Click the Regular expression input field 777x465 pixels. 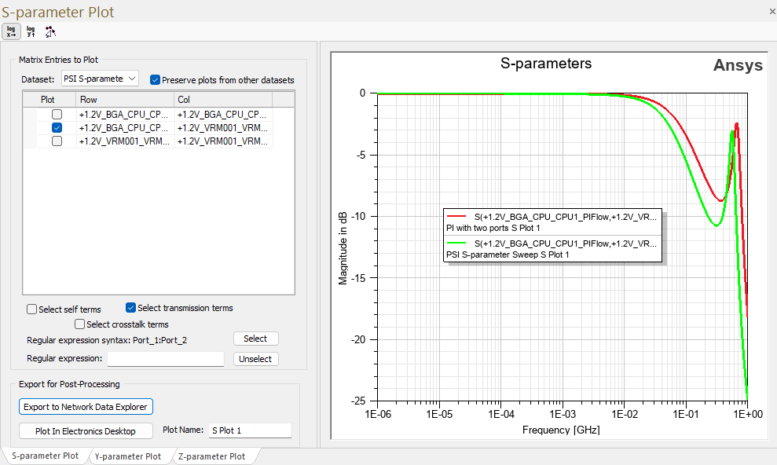point(166,359)
